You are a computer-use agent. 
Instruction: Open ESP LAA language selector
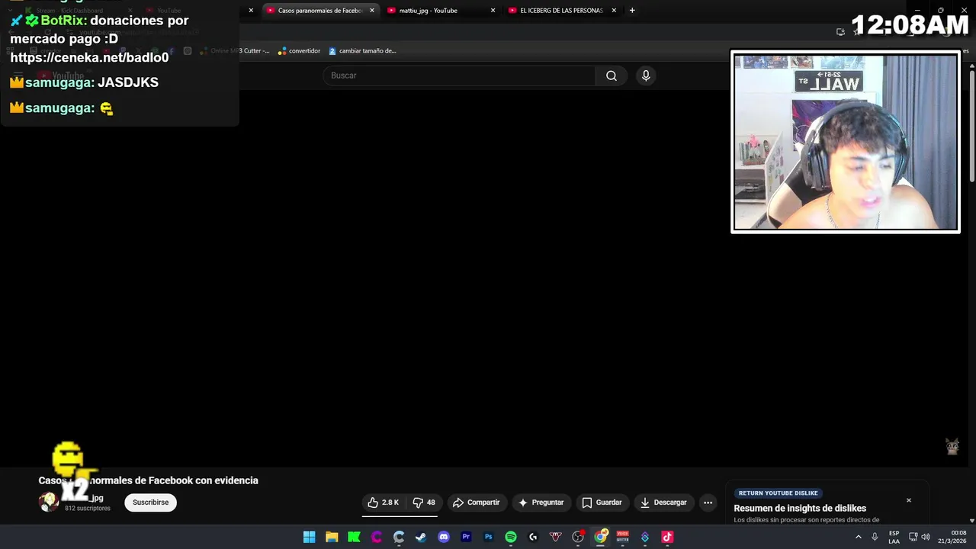tap(894, 537)
